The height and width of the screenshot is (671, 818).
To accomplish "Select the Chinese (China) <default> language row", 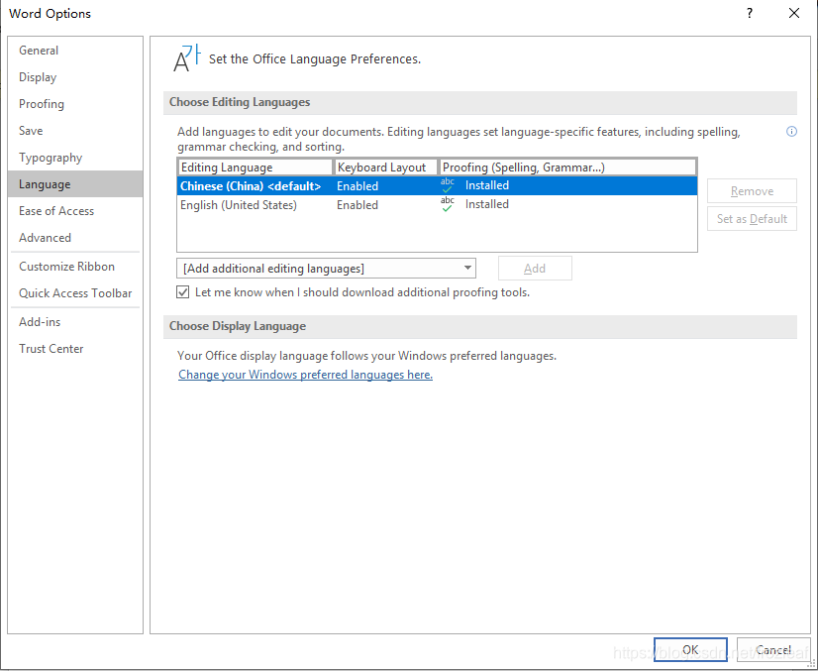I will [x=437, y=186].
